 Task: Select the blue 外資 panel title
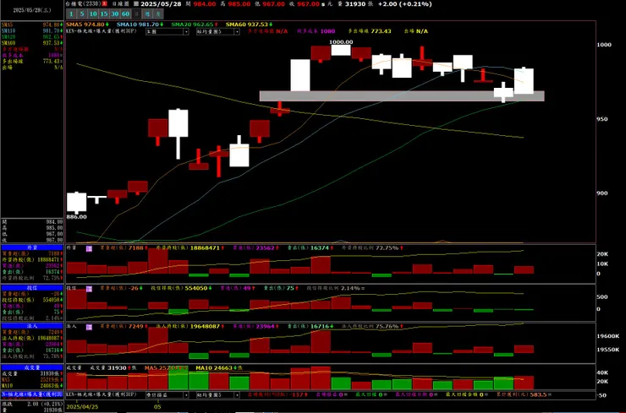click(32, 247)
